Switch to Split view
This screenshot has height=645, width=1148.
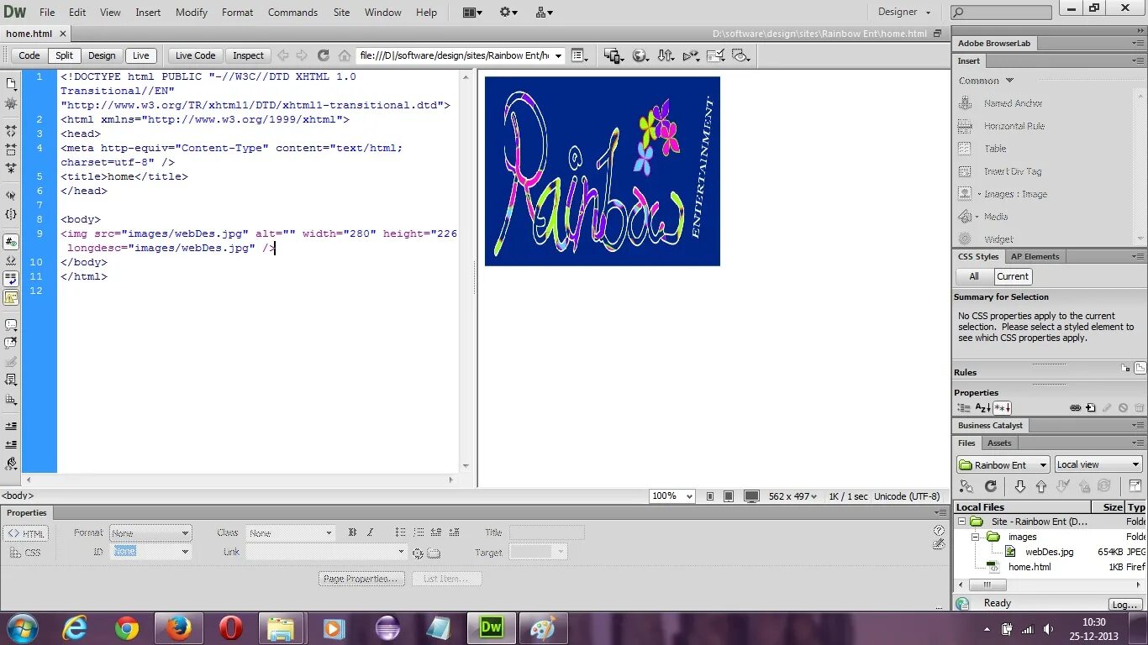(65, 55)
